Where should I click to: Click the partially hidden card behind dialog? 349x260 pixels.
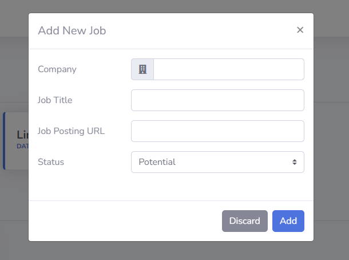click(15, 140)
